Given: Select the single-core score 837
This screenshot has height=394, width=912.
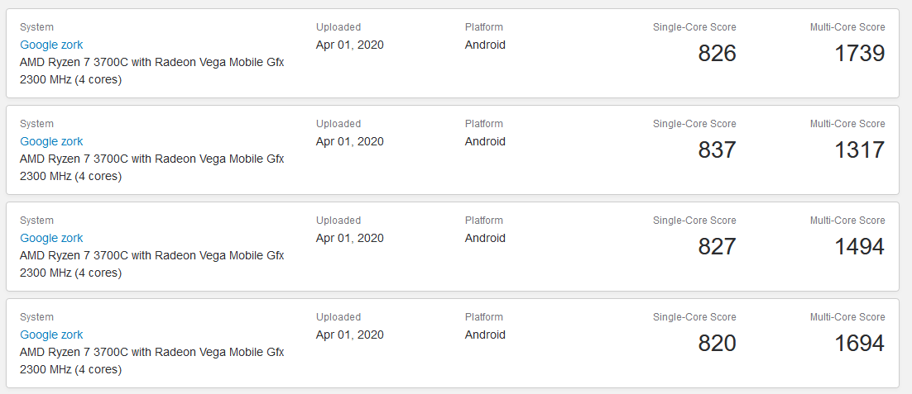Looking at the screenshot, I should pos(717,150).
